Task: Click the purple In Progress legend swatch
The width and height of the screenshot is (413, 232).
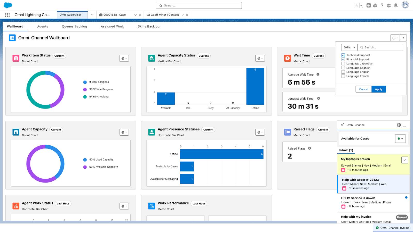Action: [x=85, y=89]
